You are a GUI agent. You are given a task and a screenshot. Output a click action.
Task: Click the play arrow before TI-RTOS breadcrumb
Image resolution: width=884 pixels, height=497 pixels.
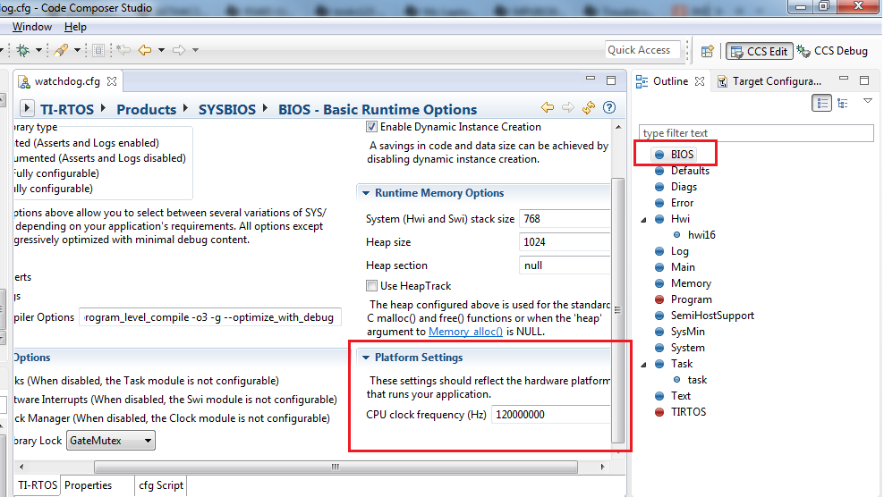point(27,108)
